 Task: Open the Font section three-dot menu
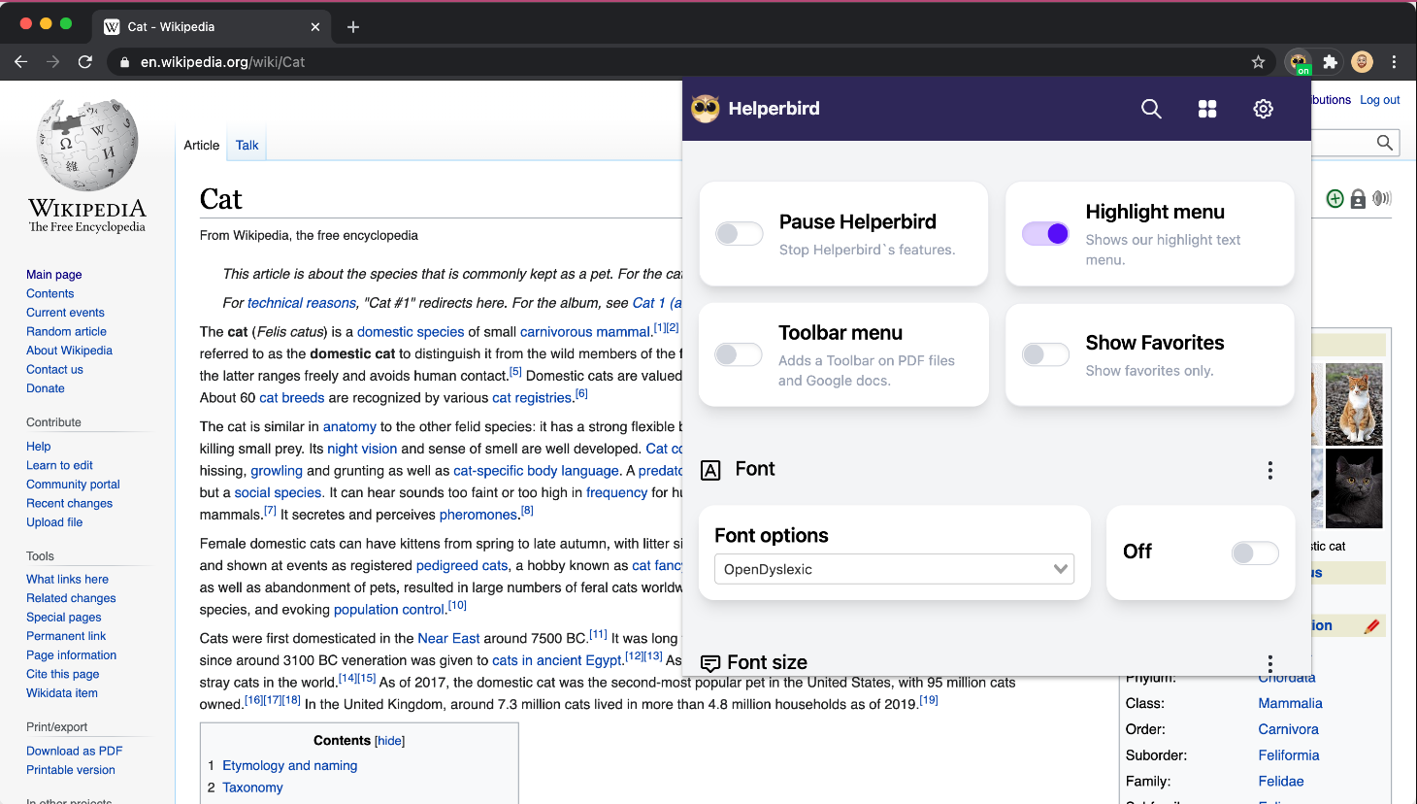point(1269,471)
